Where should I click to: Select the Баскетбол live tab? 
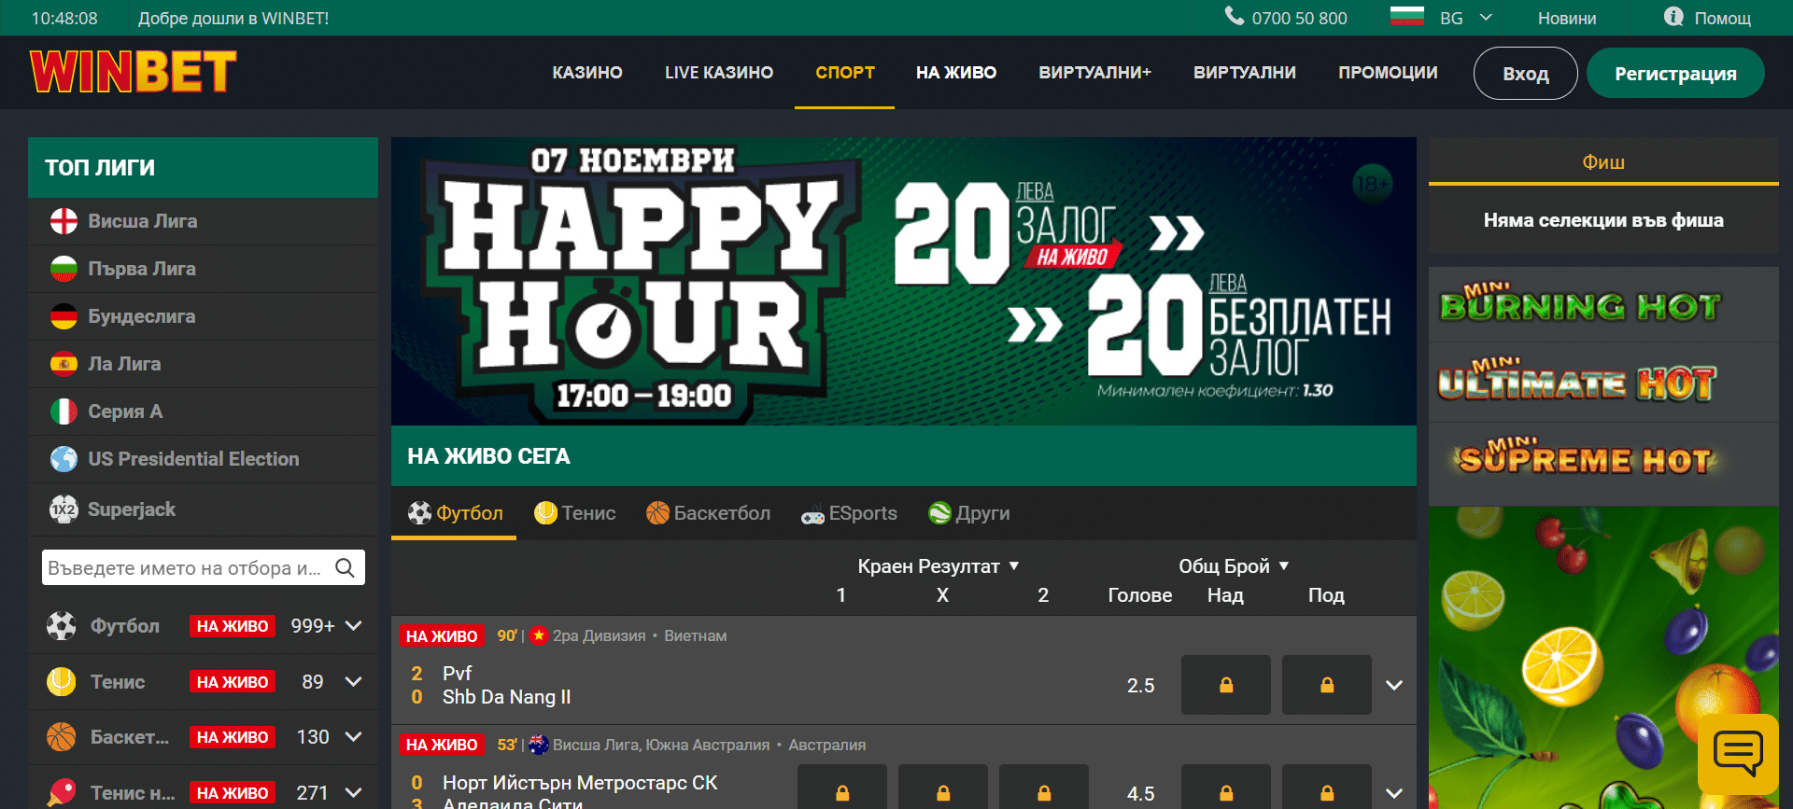coord(708,513)
